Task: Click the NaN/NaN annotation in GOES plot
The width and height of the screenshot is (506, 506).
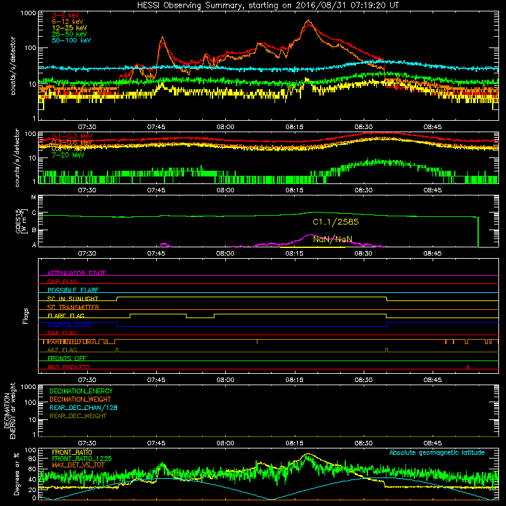Action: tap(333, 239)
